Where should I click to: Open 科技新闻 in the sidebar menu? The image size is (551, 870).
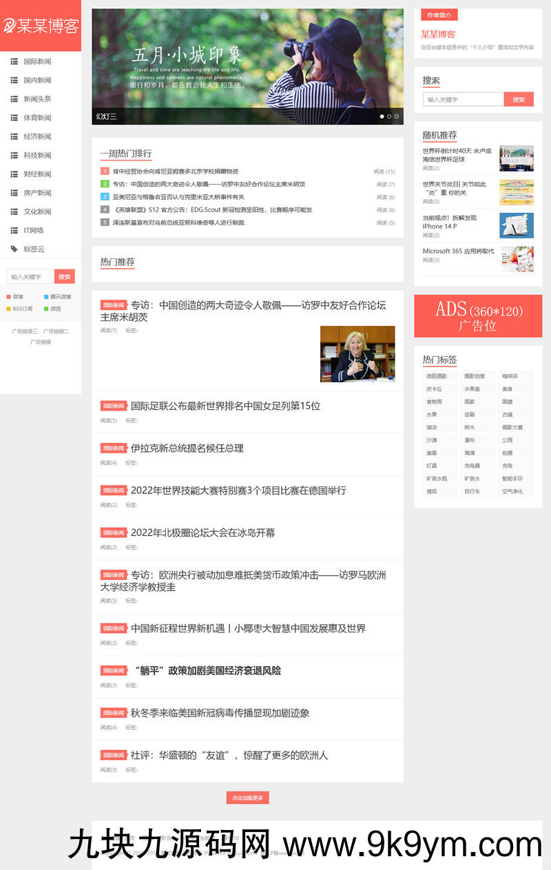(x=37, y=155)
